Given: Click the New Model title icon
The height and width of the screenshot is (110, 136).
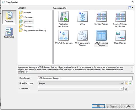Looking at the screenshot, I should (x=3, y=2).
